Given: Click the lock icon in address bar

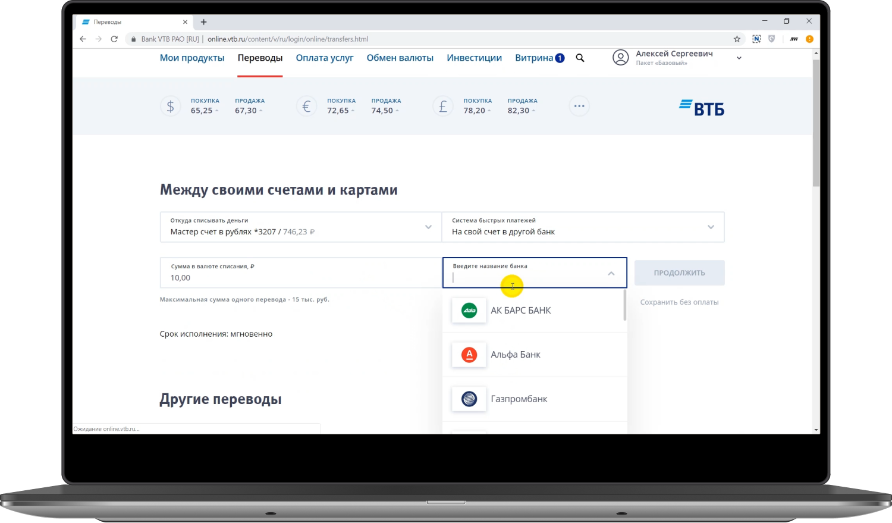Looking at the screenshot, I should 133,39.
